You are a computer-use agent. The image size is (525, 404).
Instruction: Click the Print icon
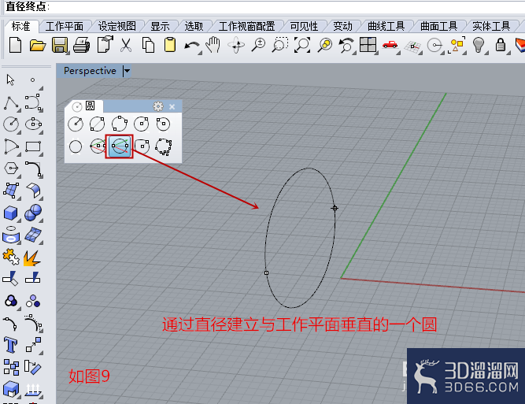(x=81, y=45)
